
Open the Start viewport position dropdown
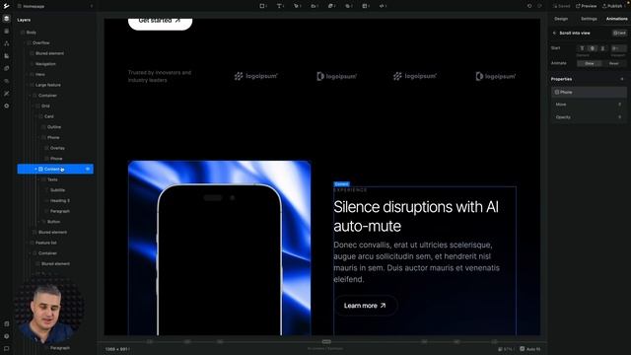tap(618, 48)
